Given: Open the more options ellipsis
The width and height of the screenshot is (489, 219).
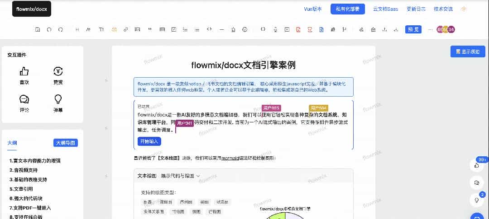Looking at the screenshot, I should 431,29.
